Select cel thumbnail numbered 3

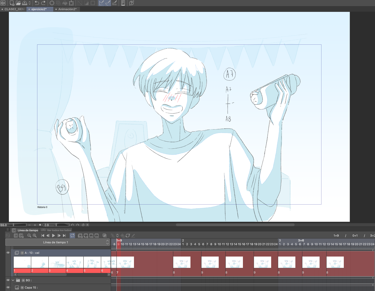[x=57, y=262]
